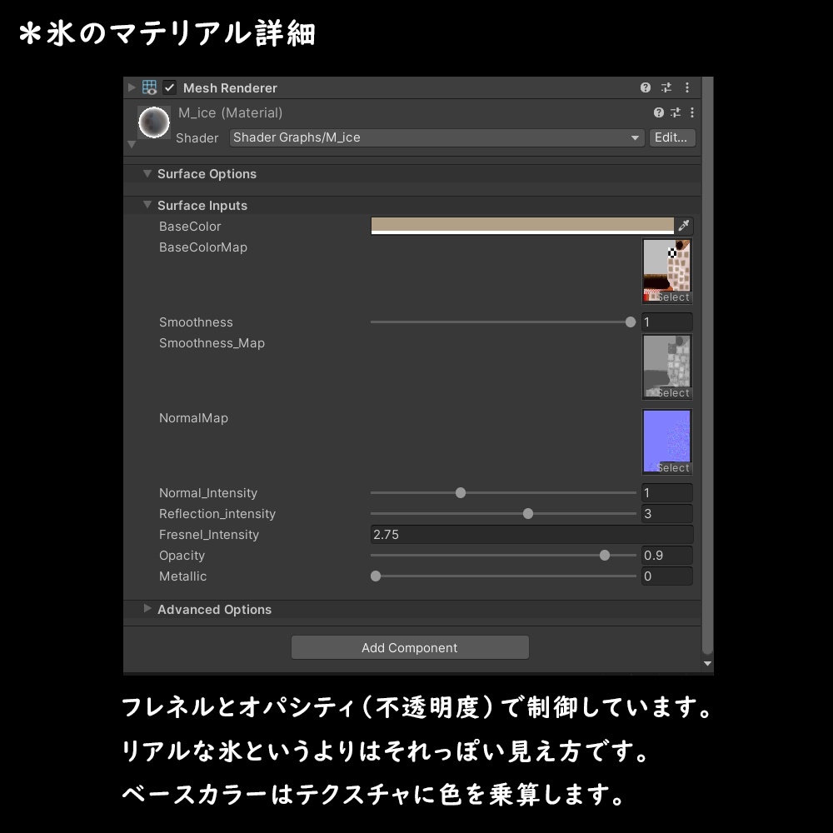Click the Edit button next to Shader
The height and width of the screenshot is (833, 833).
671,137
